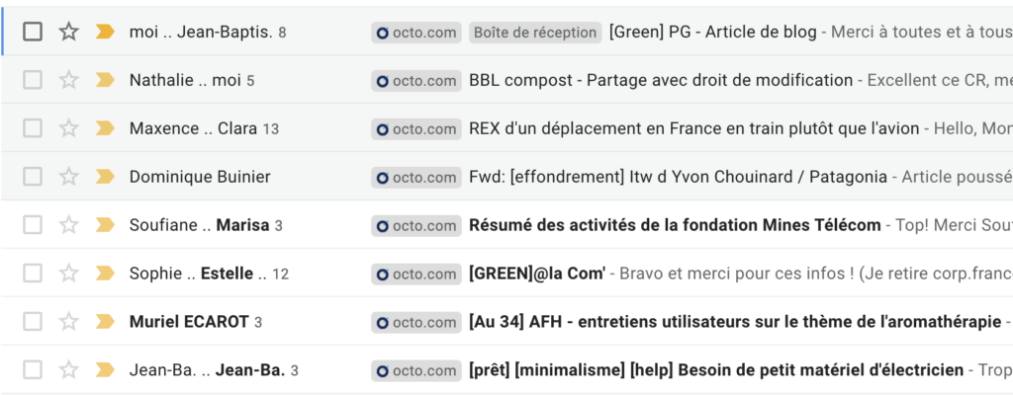1013x395 pixels.
Task: Open the '[GREEN]@la Com'' conversation
Action: pos(537,274)
